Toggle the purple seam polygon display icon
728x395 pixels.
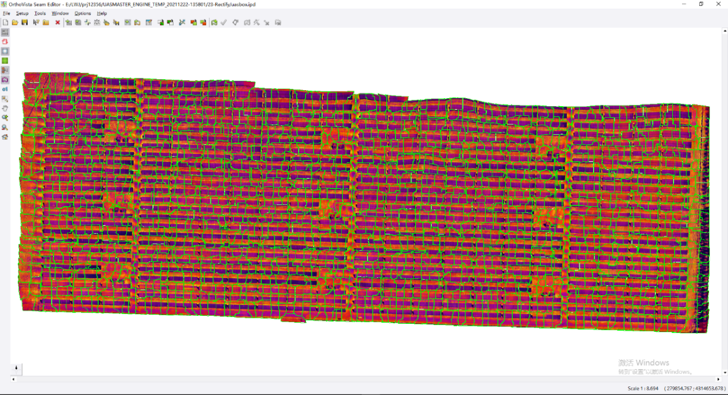click(5, 80)
